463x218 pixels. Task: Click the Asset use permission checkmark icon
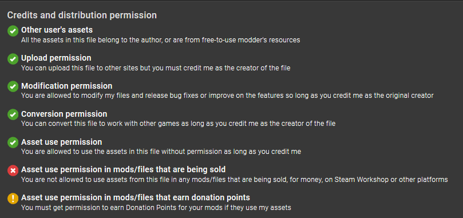tap(13, 143)
